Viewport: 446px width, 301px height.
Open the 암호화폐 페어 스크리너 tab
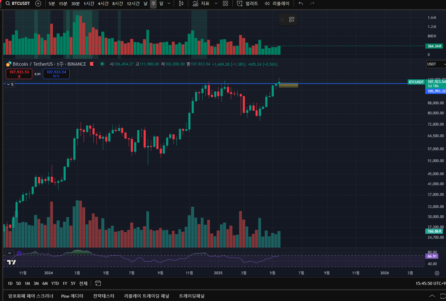(31, 296)
